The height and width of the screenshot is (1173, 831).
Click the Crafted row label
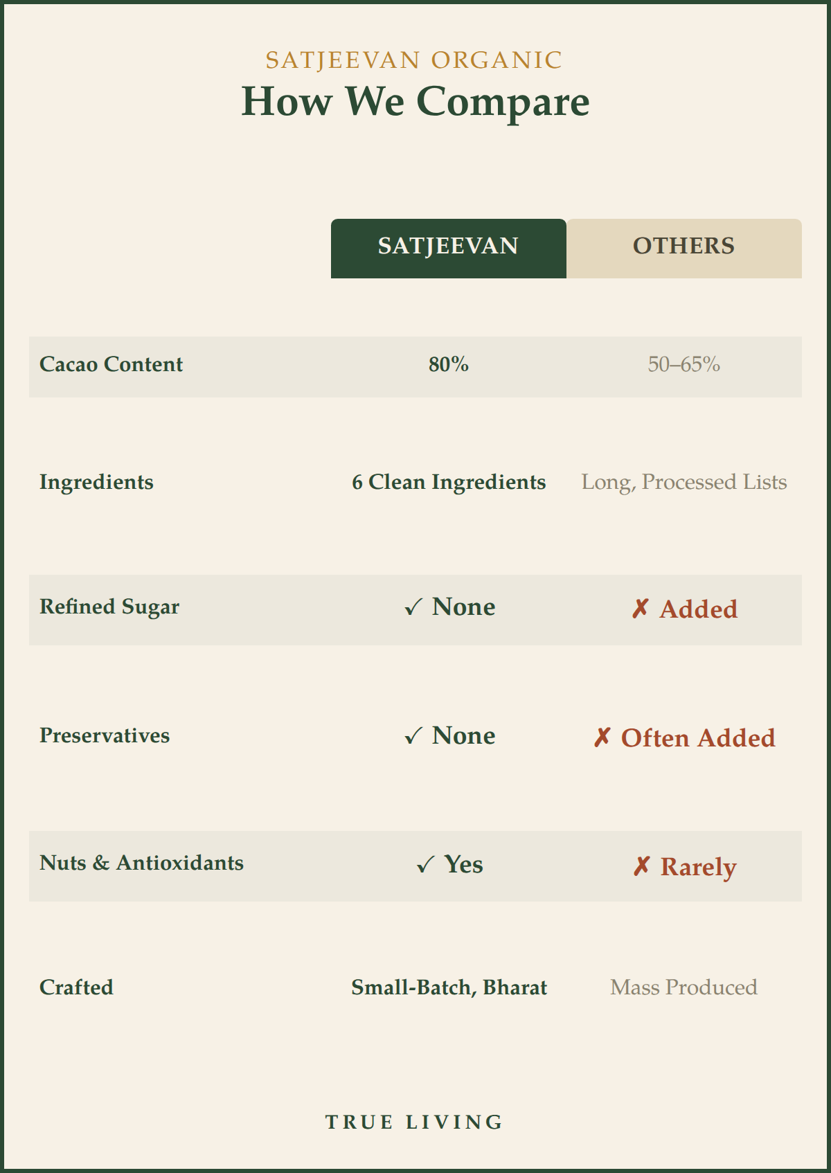coord(76,987)
